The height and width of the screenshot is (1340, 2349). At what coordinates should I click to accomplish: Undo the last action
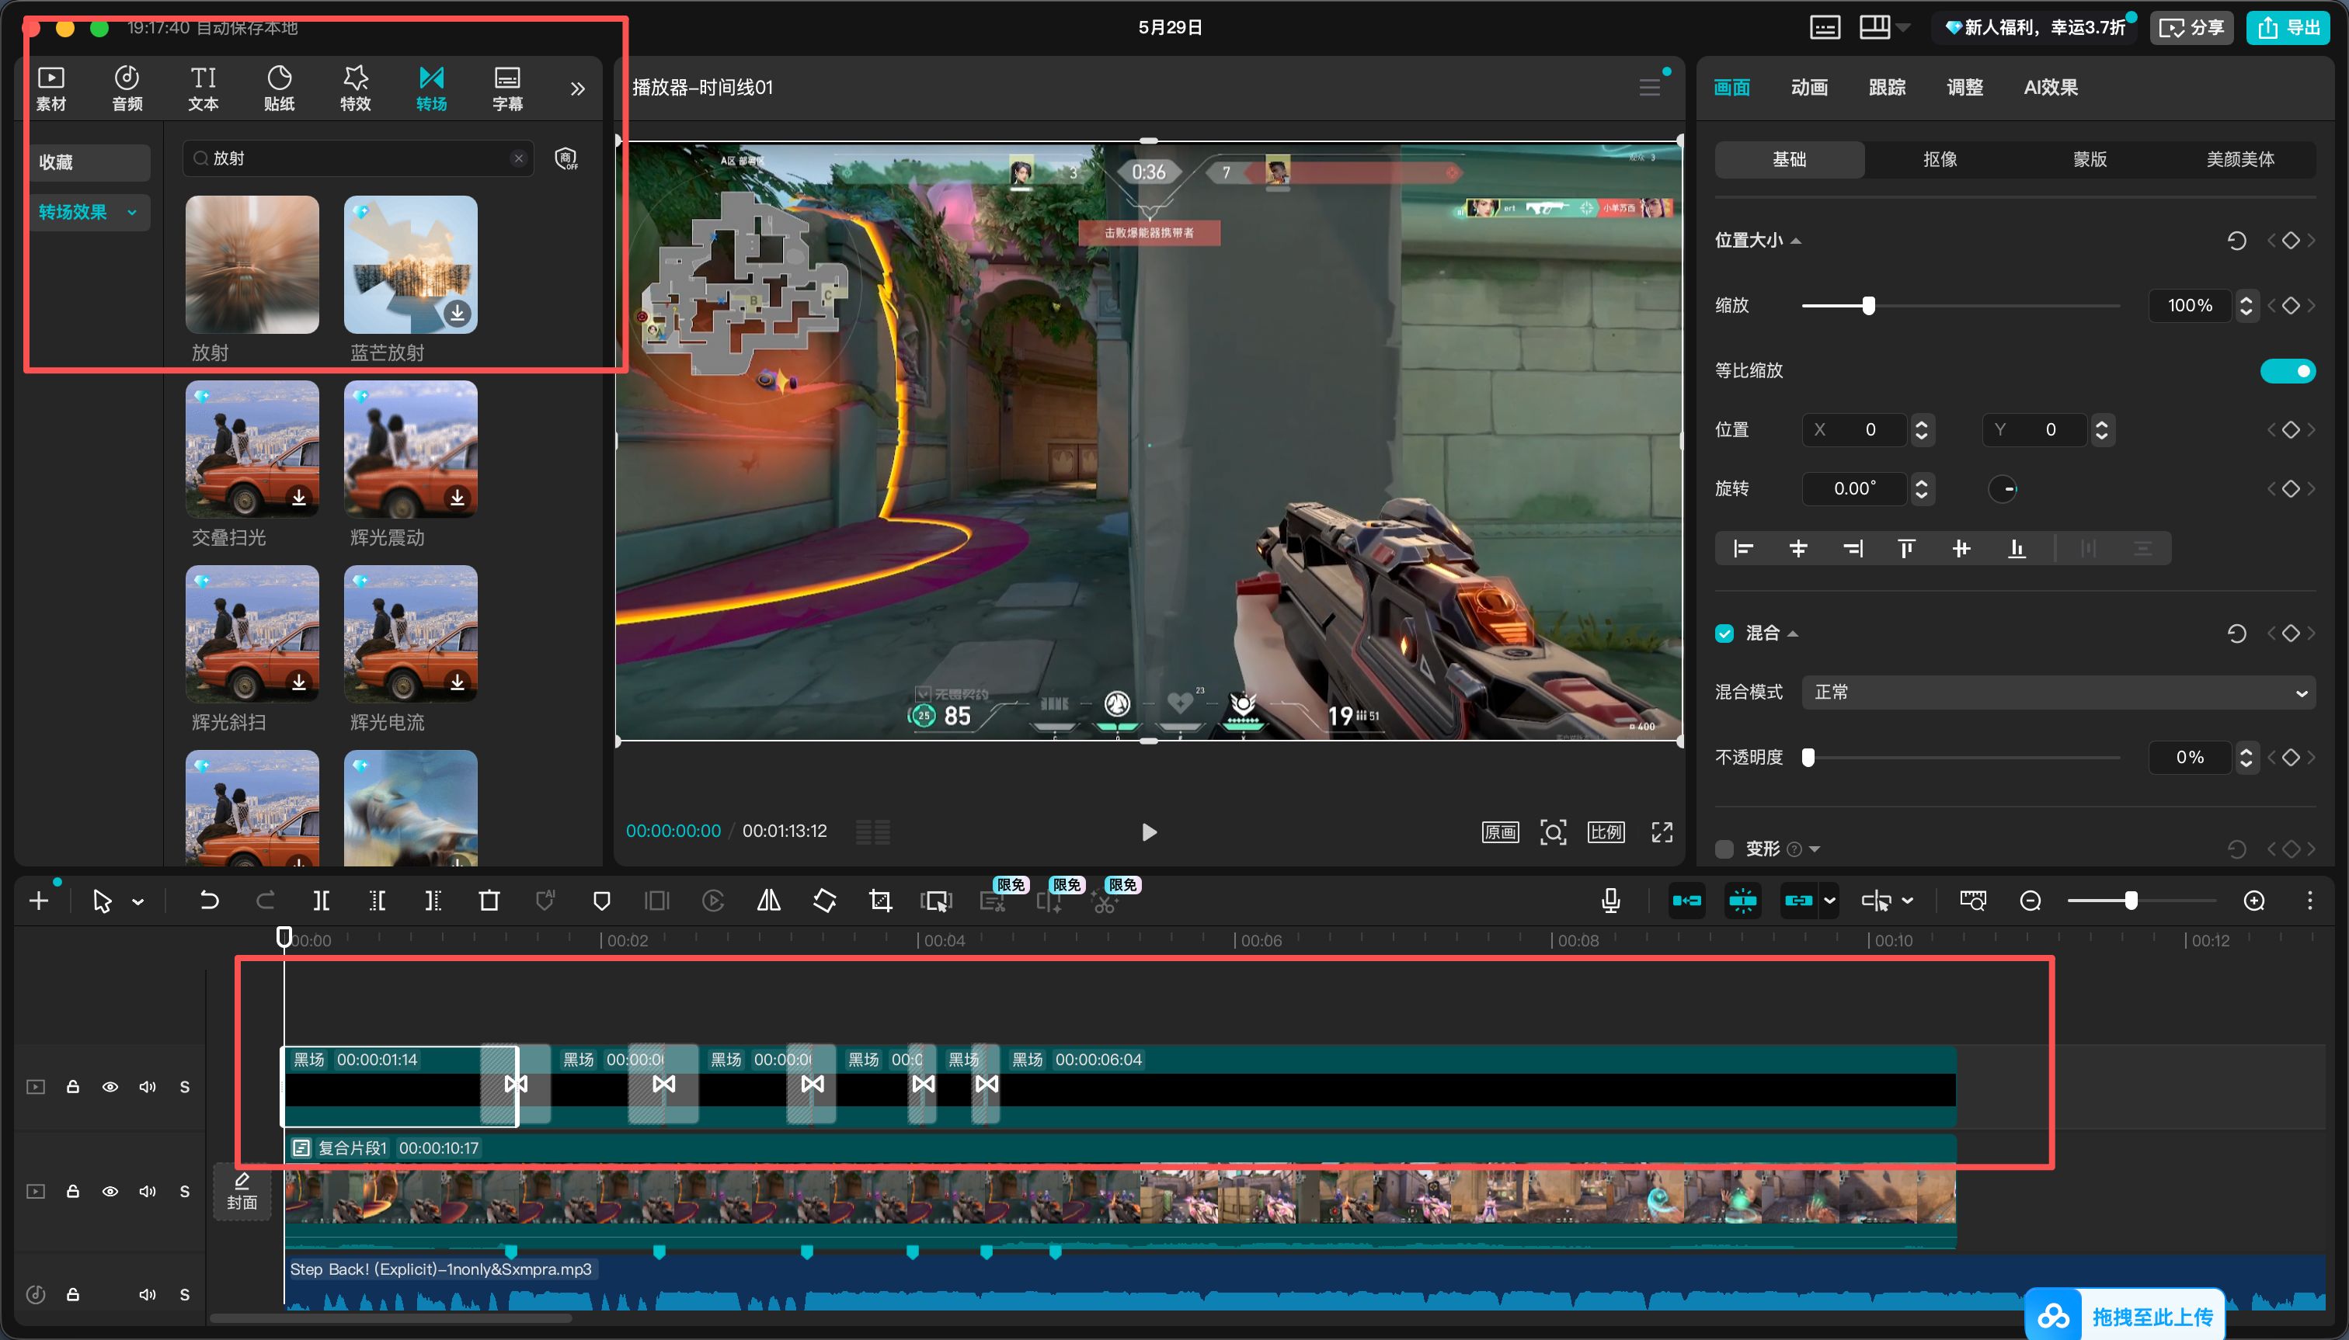click(x=209, y=901)
